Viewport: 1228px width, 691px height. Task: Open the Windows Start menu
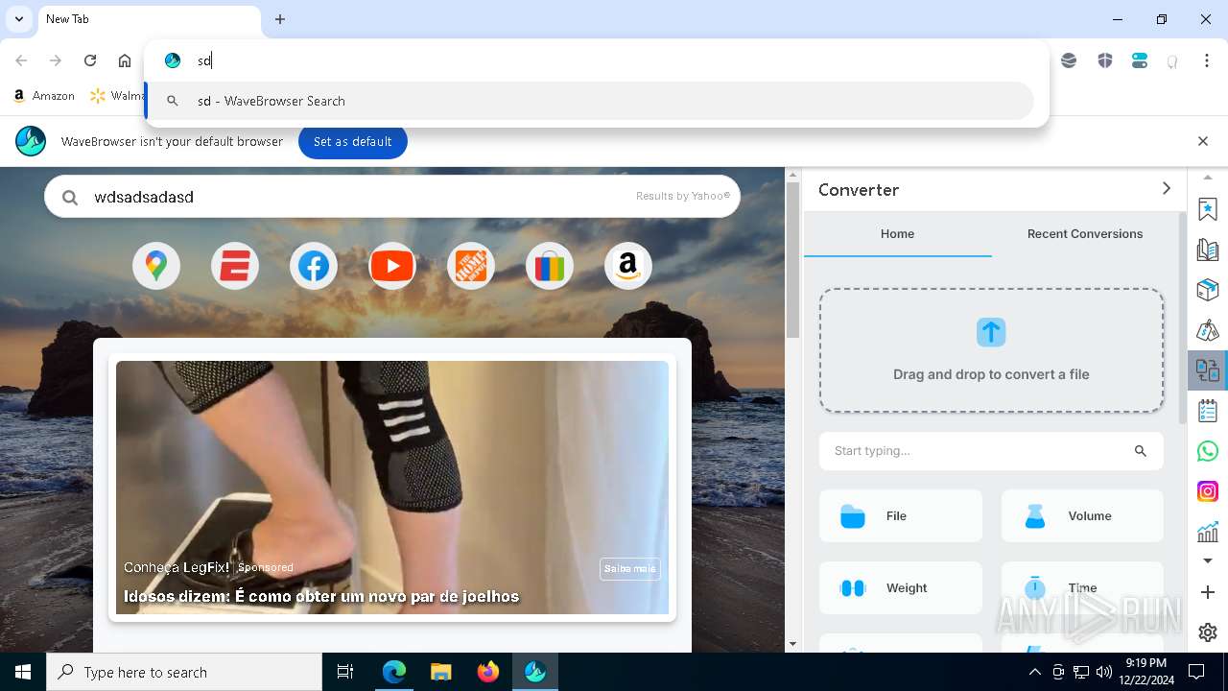coord(23,672)
